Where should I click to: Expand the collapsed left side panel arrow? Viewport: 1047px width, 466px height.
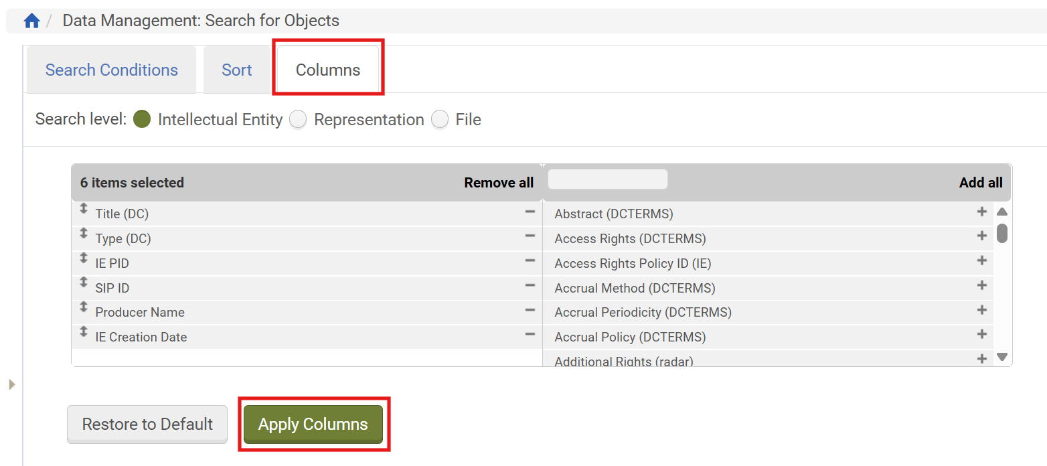(11, 384)
